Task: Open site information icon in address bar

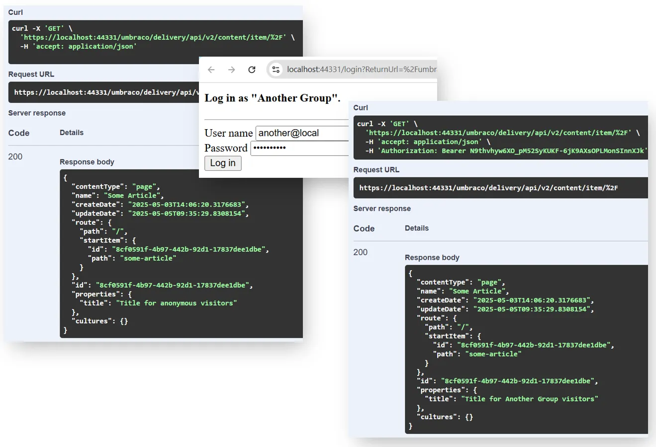Action: click(276, 70)
